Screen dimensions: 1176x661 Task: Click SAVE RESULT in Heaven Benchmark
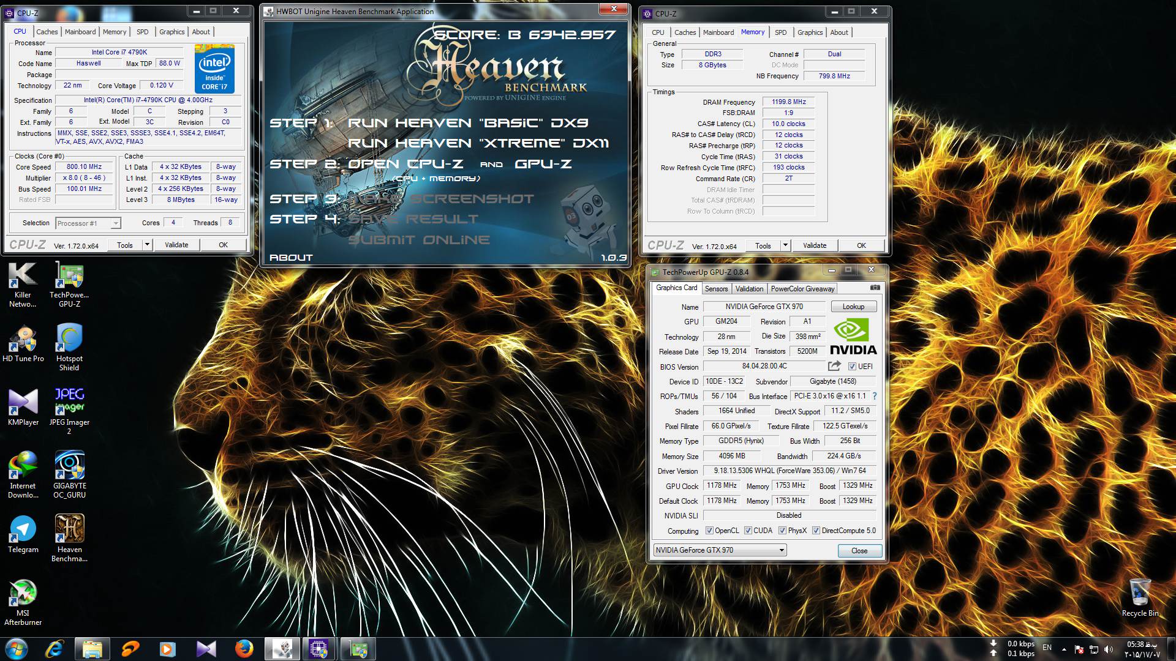point(413,219)
